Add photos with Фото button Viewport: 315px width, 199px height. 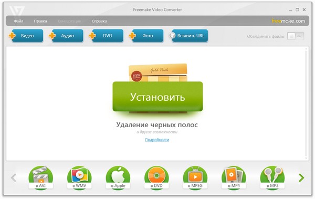[x=146, y=36]
